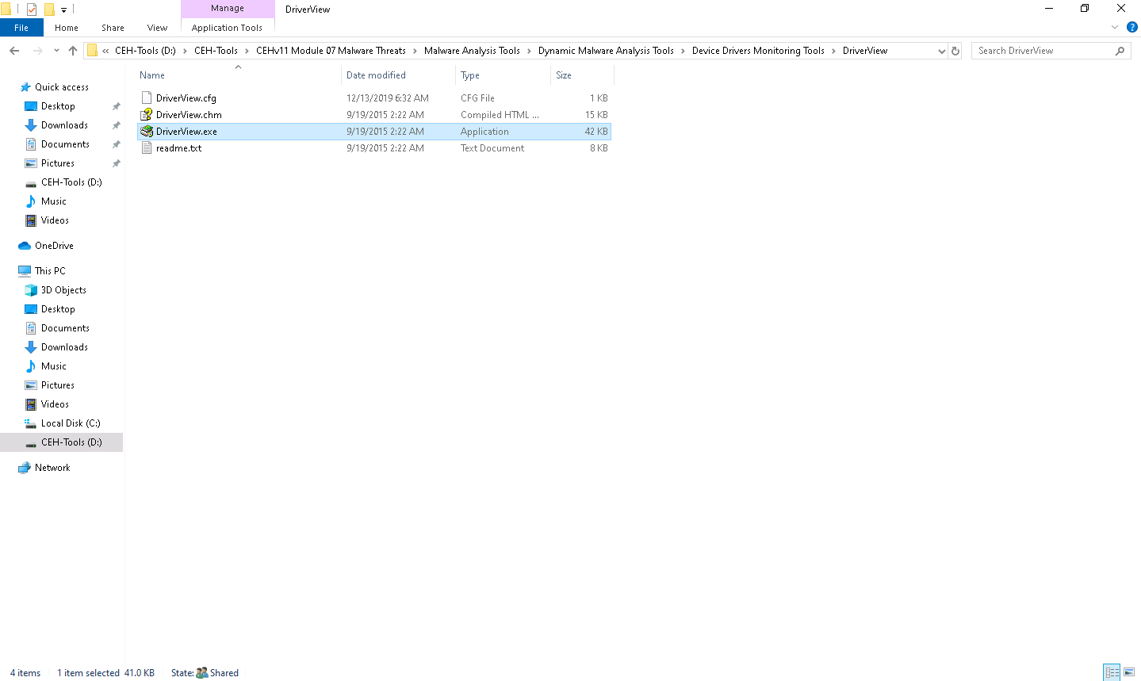This screenshot has width=1141, height=681.
Task: Click Device Drivers Monitoring Tools breadcrumb
Action: coord(758,51)
